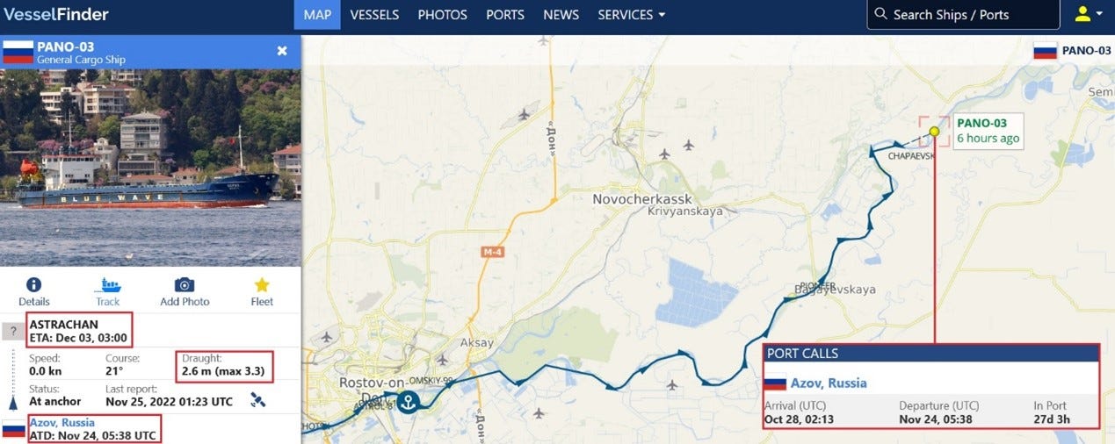The width and height of the screenshot is (1115, 444).
Task: Click the anchor port marker near Rostov-on-Don
Action: [x=408, y=402]
